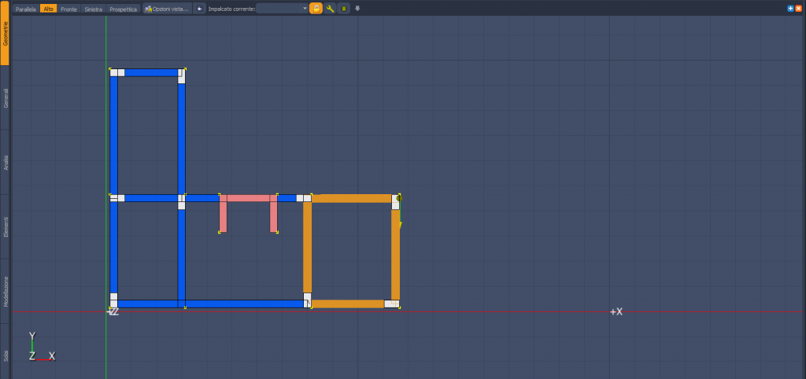Open the Geometrie side tab
The width and height of the screenshot is (806, 379).
coord(6,33)
